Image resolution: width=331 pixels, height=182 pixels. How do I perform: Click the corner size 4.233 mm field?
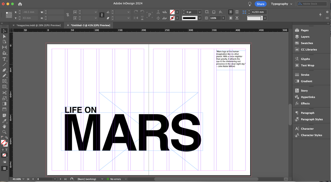point(259,12)
